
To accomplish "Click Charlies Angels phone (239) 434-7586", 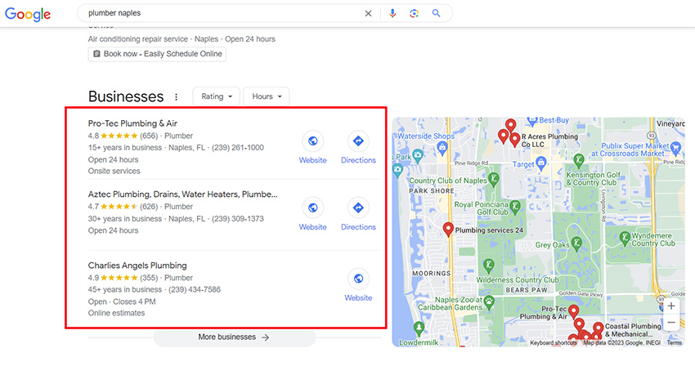I will tap(195, 290).
